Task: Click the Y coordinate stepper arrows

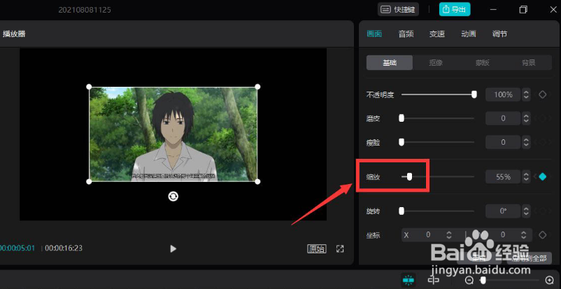Action: (523, 235)
